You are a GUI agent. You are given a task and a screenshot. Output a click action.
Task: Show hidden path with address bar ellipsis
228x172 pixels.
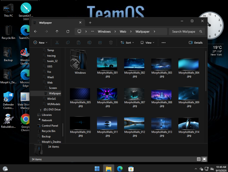[93, 31]
